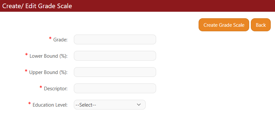
Task: Click the Lower Bound (%): label
Action: [x=49, y=56]
